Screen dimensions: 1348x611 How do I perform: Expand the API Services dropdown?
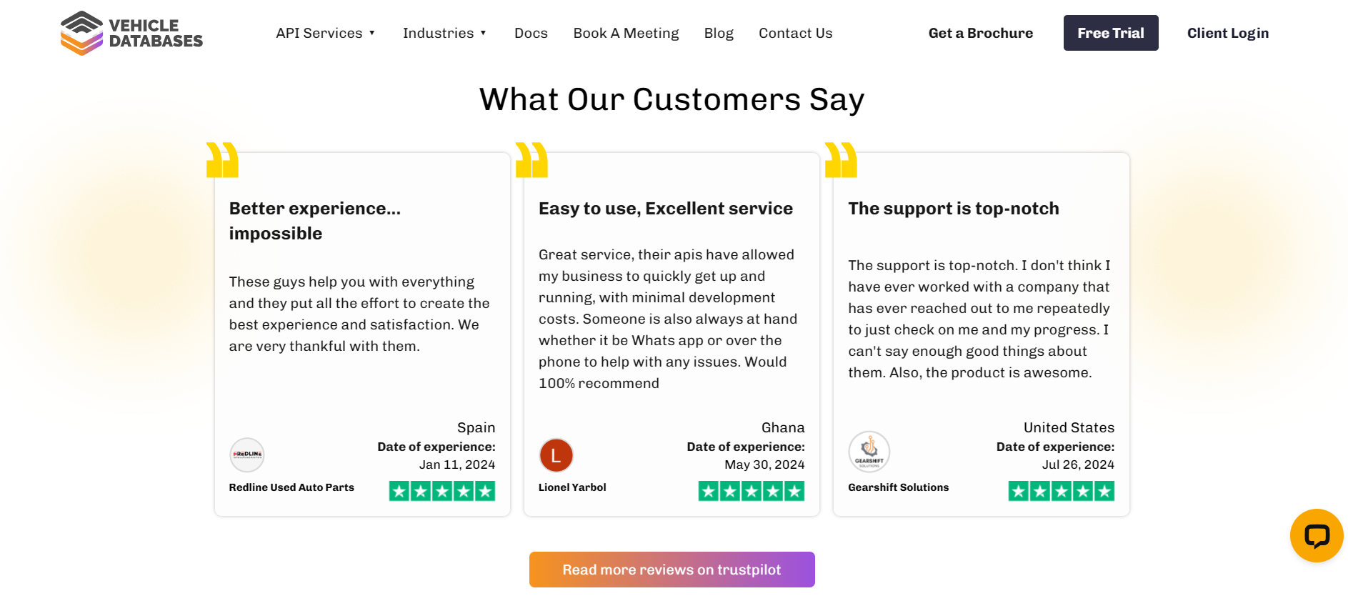(326, 33)
